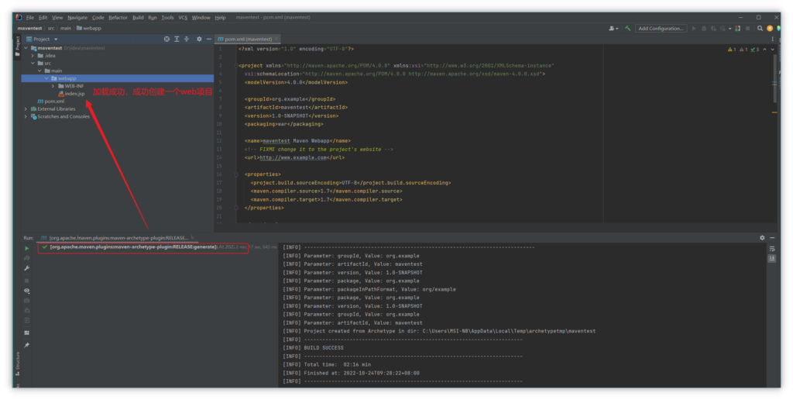Open Run panel gear settings icon
793x400 pixels.
click(x=762, y=237)
